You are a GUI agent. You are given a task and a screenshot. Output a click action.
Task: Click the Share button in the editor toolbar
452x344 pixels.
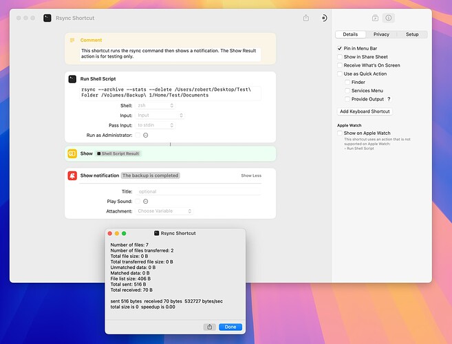click(x=306, y=18)
